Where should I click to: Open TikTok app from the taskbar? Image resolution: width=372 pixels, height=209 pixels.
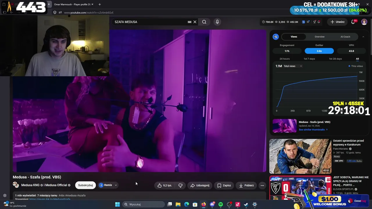[238, 204]
